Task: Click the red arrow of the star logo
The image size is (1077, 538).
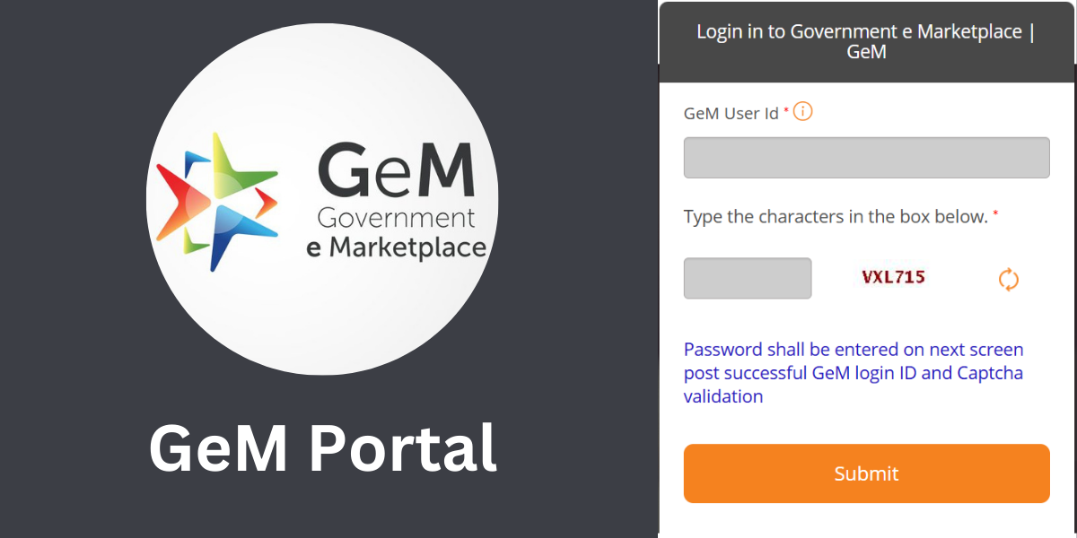Action: coord(174,202)
